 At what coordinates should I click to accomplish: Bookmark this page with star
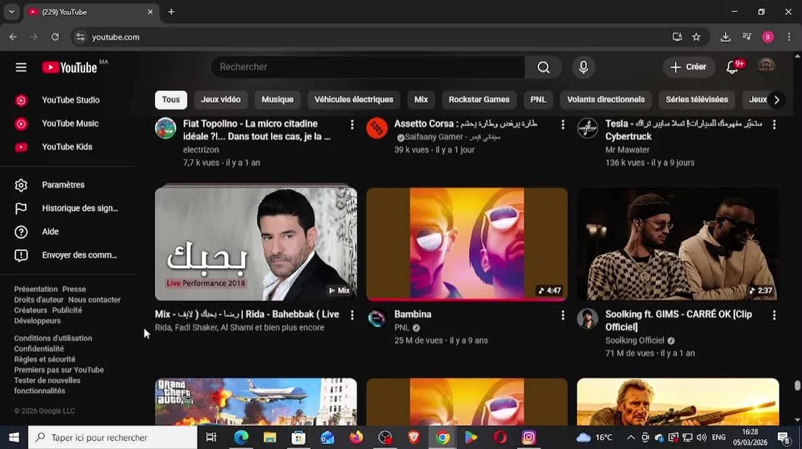coord(696,37)
